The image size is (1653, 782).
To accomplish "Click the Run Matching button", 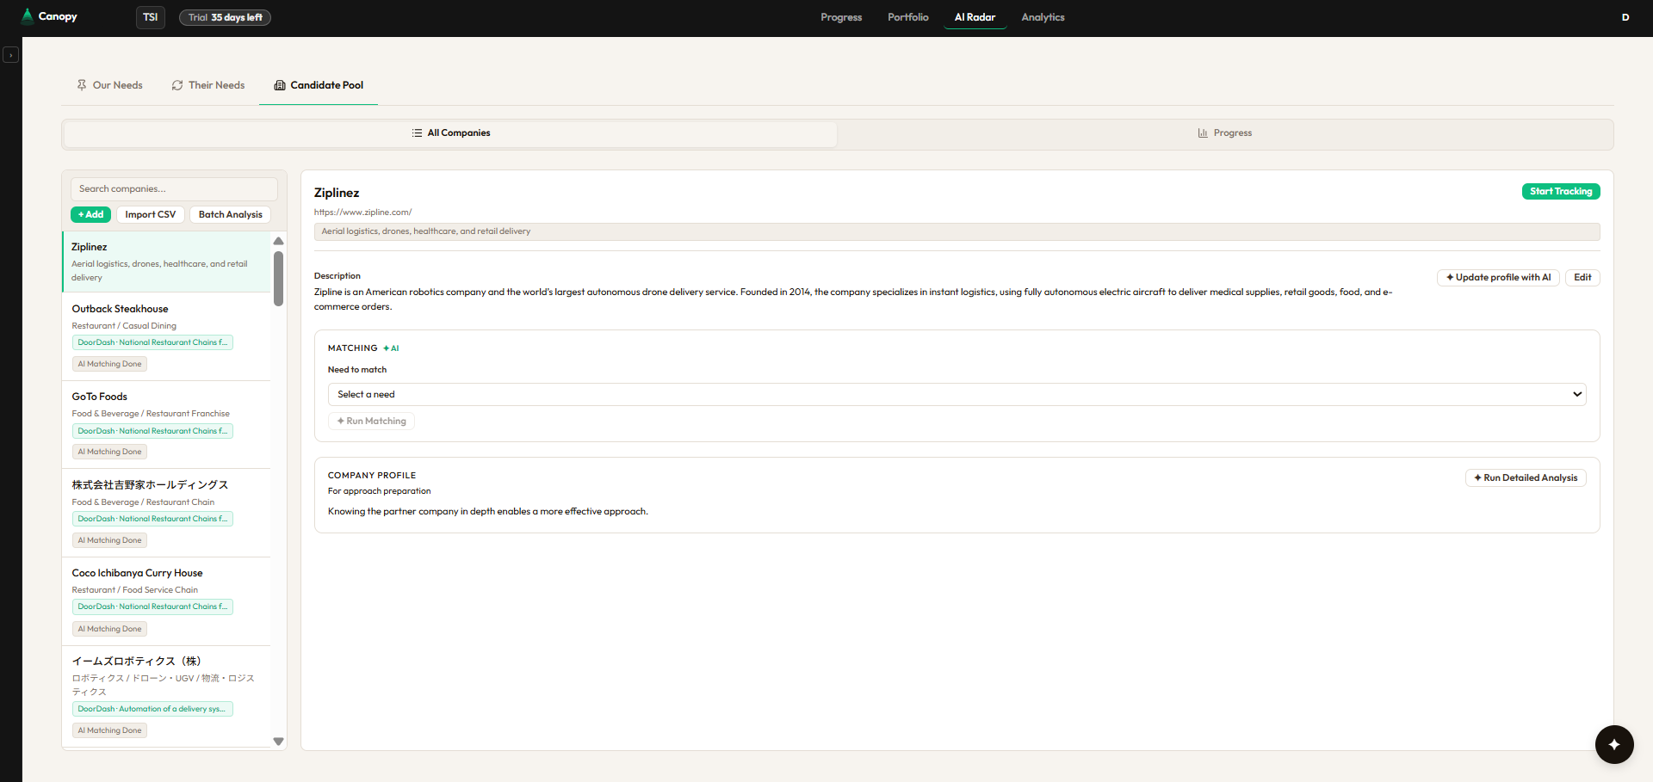I will (371, 422).
